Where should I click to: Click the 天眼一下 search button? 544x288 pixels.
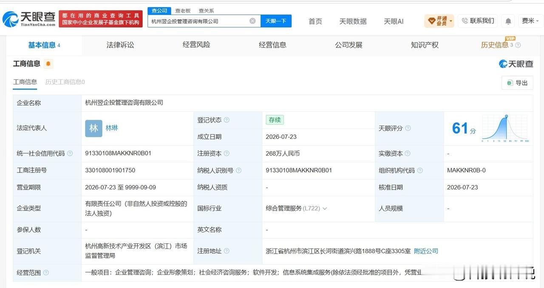tap(276, 21)
